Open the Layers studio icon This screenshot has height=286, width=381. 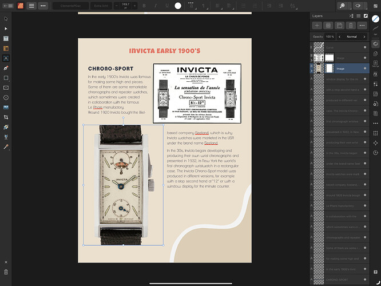tap(375, 44)
